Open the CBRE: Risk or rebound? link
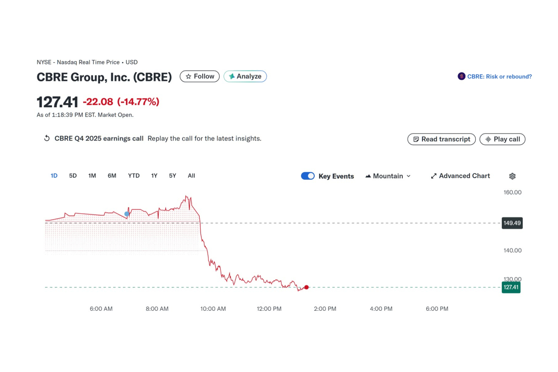The height and width of the screenshot is (372, 558). (x=499, y=76)
